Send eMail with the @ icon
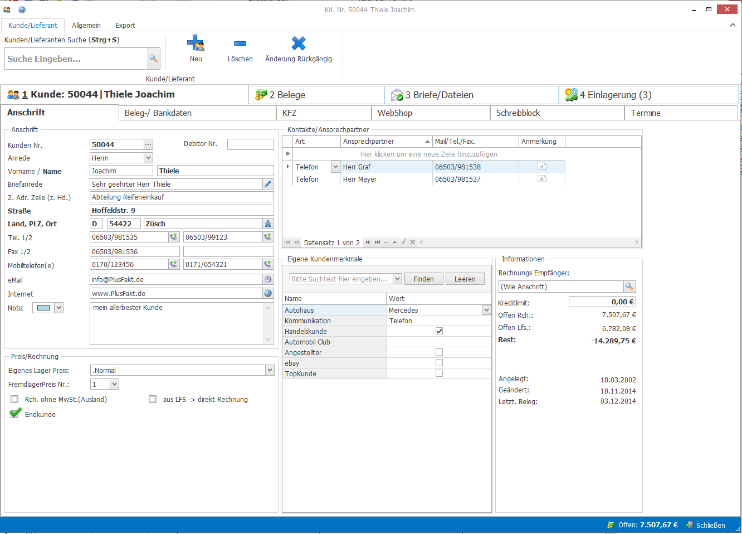 [x=268, y=279]
